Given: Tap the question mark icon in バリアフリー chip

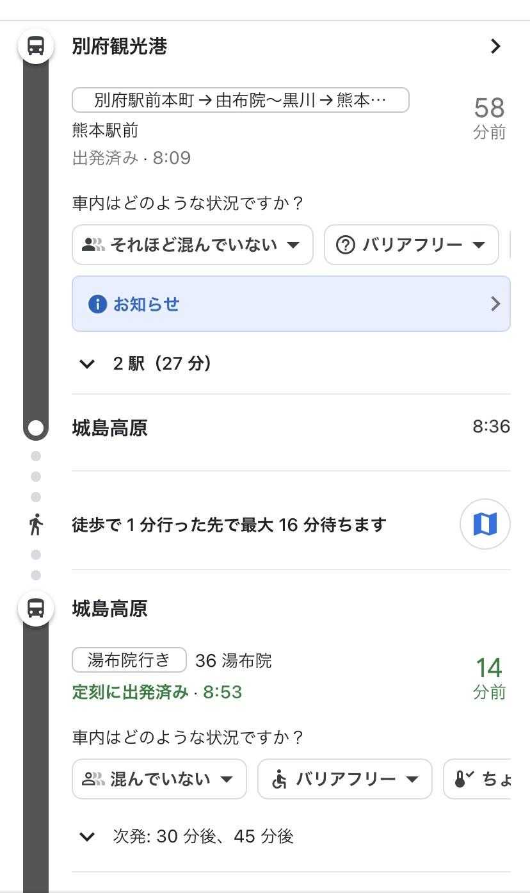Looking at the screenshot, I should 345,245.
